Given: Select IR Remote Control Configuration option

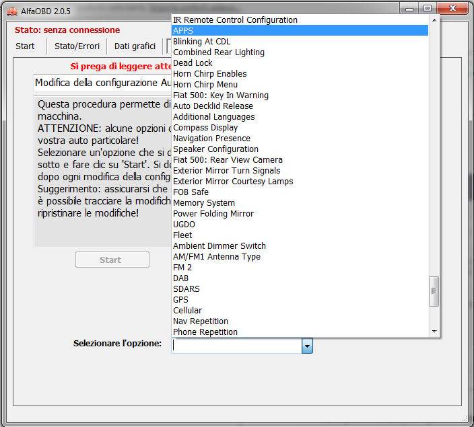Looking at the screenshot, I should pyautogui.click(x=300, y=20).
